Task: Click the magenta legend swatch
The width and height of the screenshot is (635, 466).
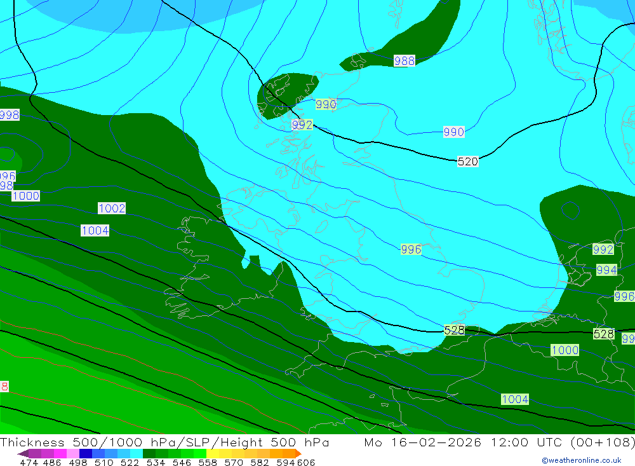Action: coord(60,453)
